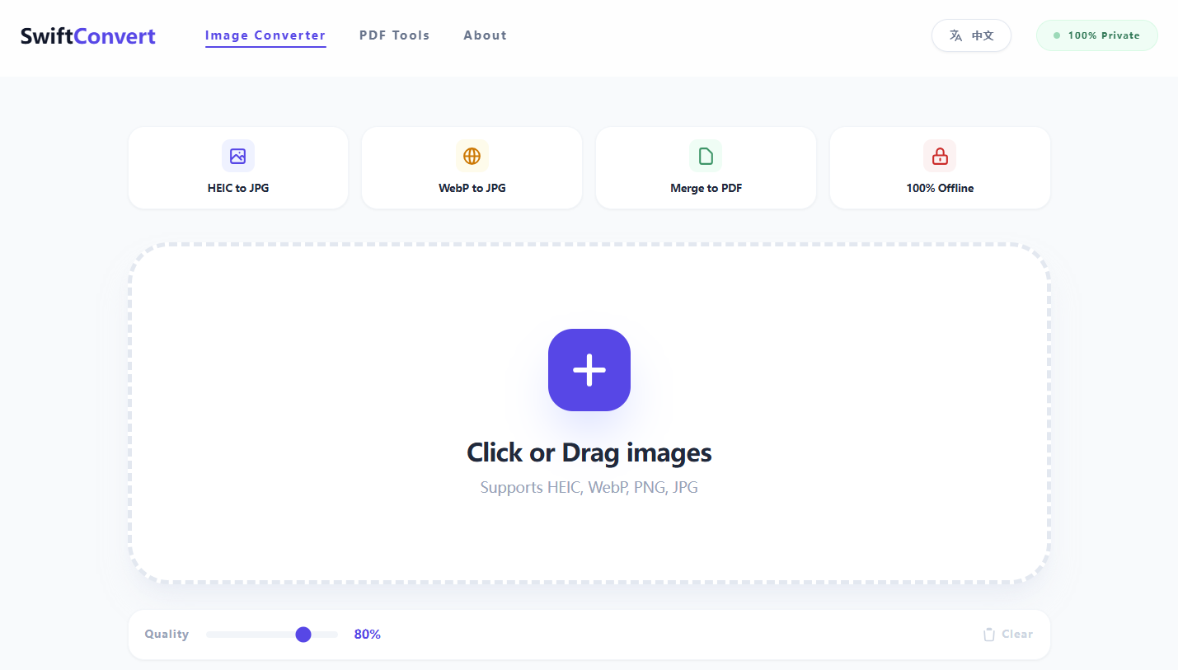Viewport: 1178px width, 670px height.
Task: Open the Image Converter tab
Action: pyautogui.click(x=265, y=35)
